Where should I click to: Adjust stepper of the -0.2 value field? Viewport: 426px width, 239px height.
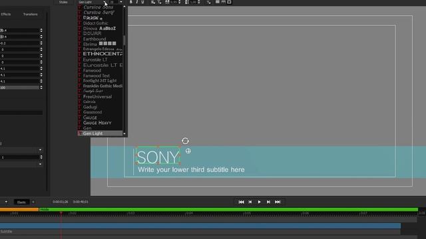click(41, 43)
